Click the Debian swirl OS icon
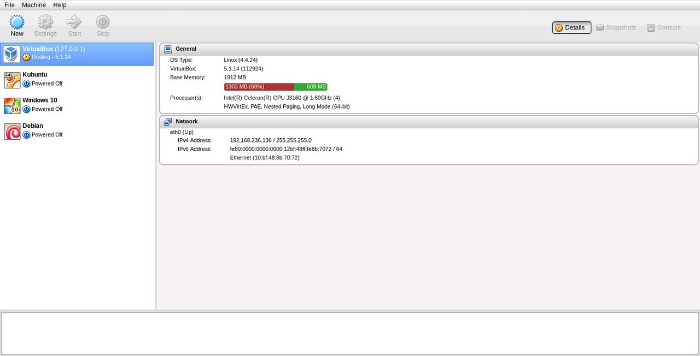 (x=12, y=131)
